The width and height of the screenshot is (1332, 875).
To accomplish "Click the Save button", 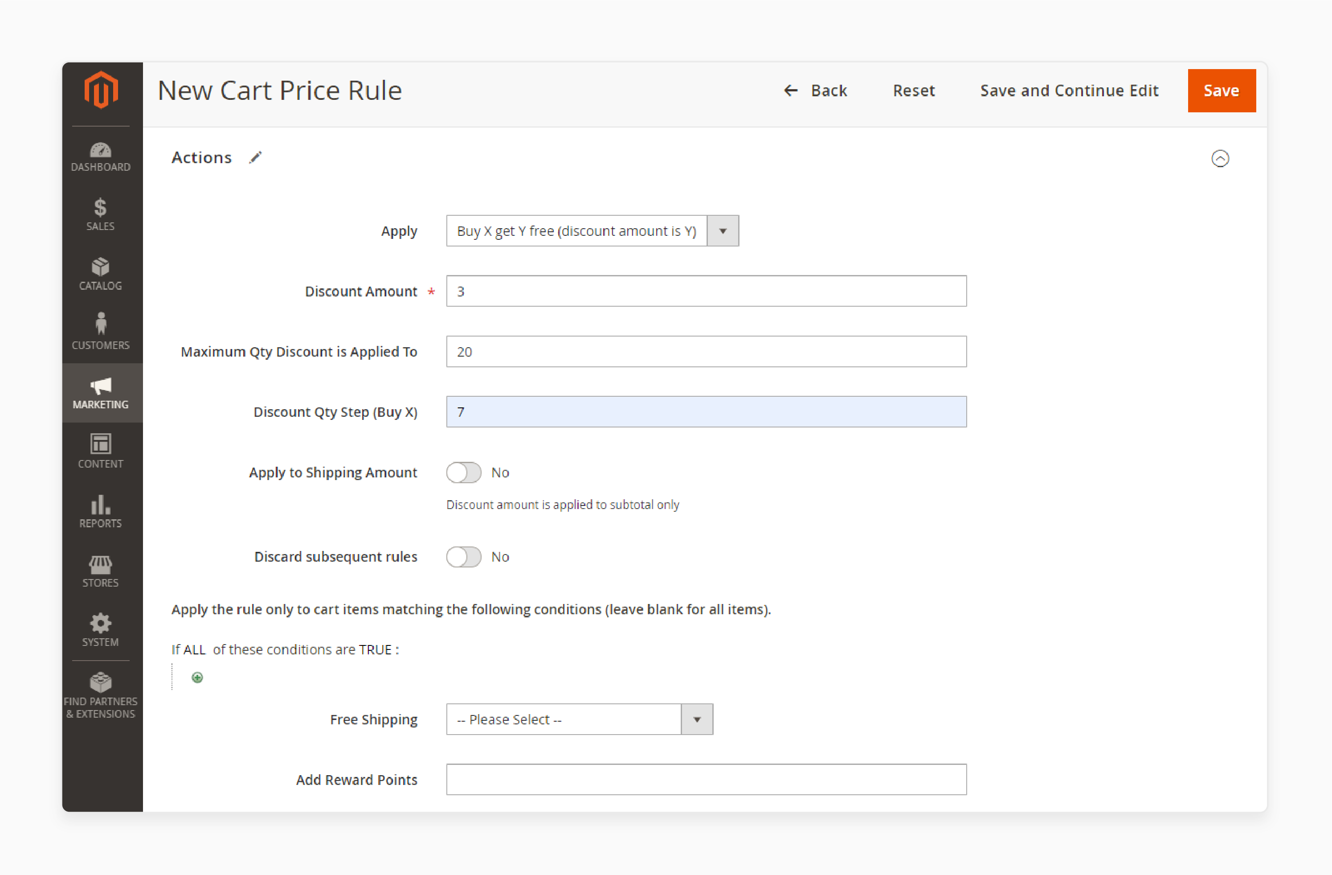I will pyautogui.click(x=1221, y=90).
